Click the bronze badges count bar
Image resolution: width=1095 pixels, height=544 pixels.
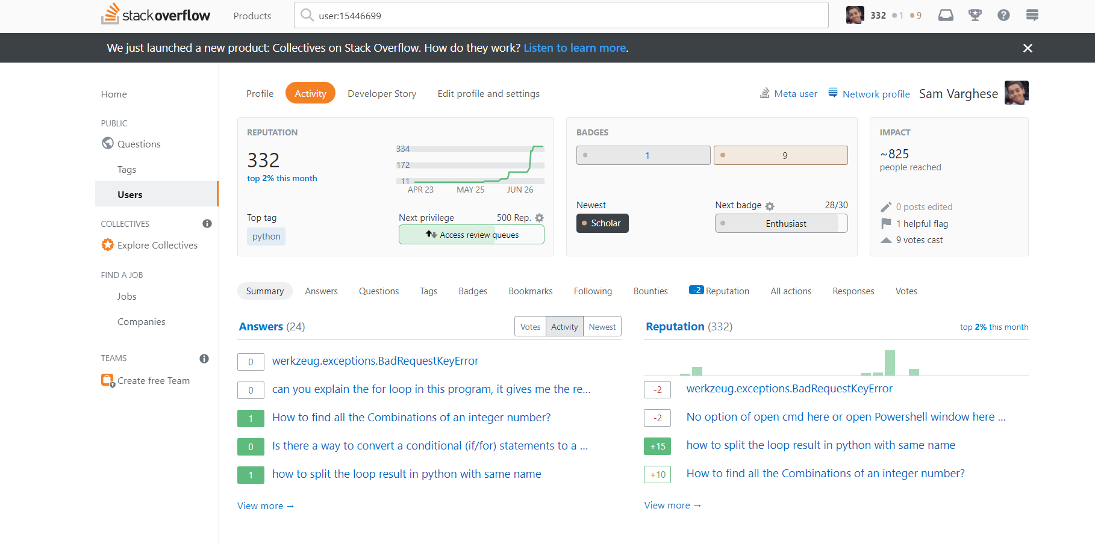(x=781, y=155)
